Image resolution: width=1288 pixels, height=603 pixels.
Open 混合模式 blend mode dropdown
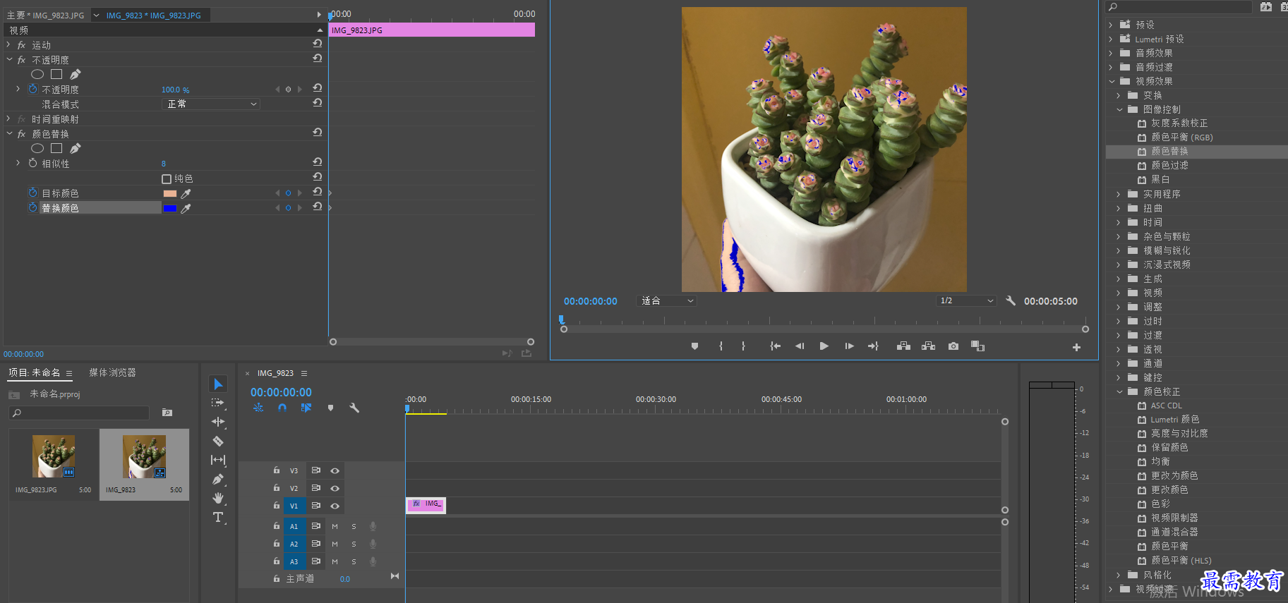211,104
